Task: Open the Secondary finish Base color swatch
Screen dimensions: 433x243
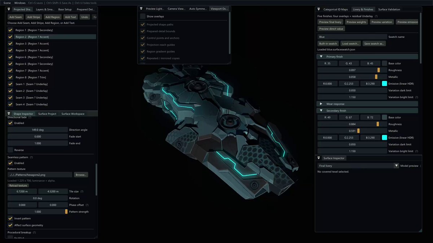Action: pos(385,117)
